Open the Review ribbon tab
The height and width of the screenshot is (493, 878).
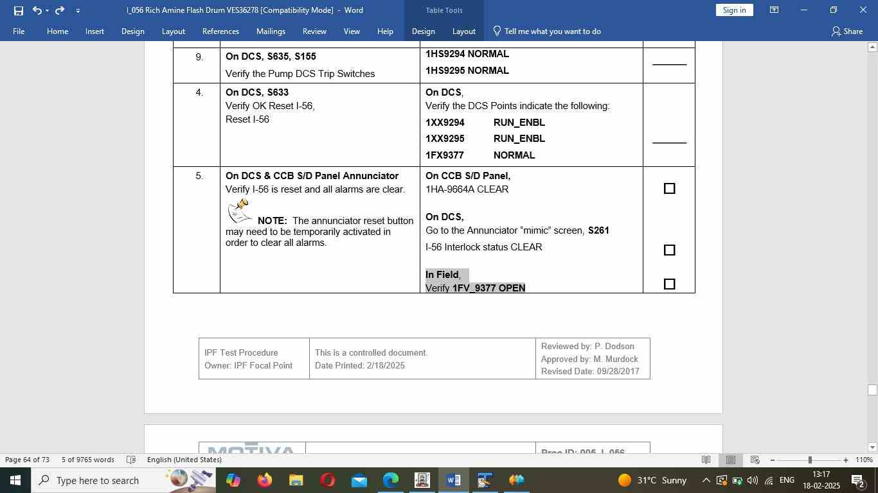click(x=314, y=31)
